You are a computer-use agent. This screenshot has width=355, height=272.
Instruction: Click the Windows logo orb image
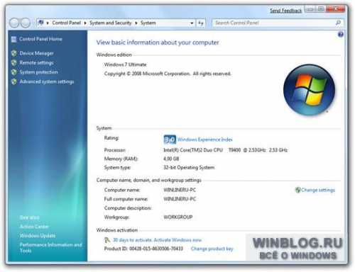pyautogui.click(x=309, y=90)
